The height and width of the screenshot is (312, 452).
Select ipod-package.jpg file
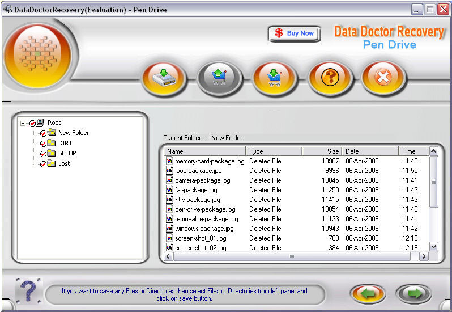point(198,171)
